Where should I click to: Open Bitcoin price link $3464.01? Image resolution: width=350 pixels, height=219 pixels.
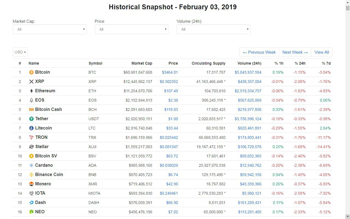pos(170,72)
